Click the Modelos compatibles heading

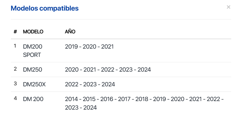(45, 8)
